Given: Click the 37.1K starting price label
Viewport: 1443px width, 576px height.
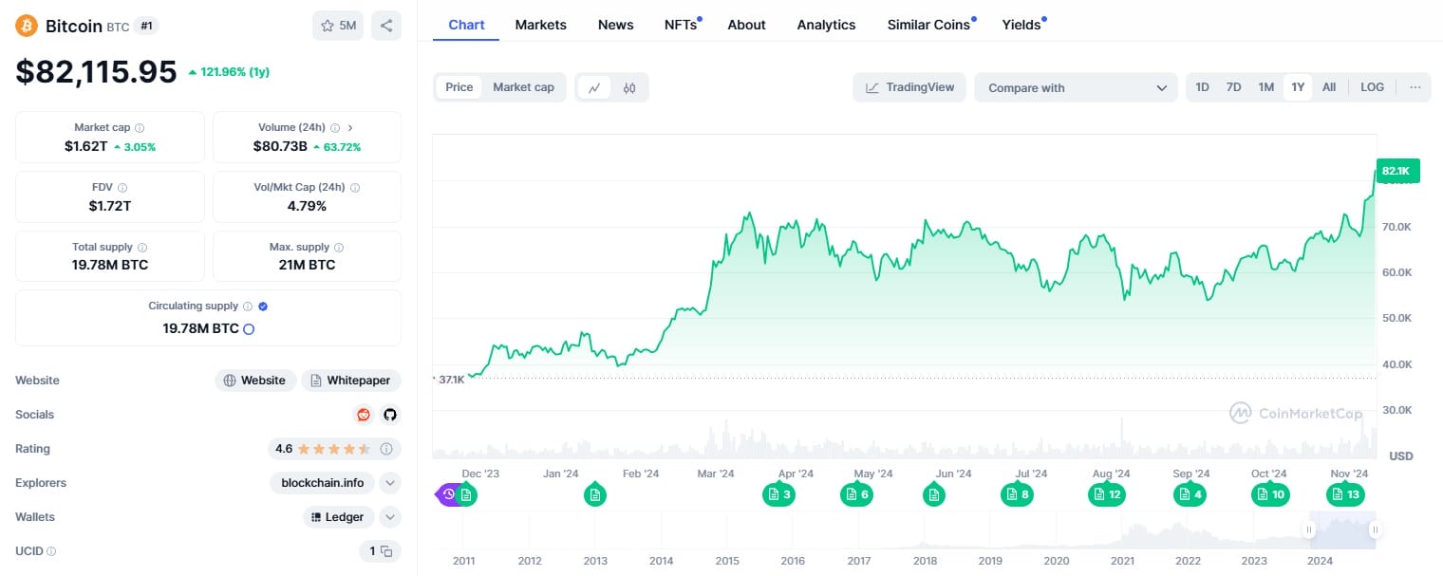Looking at the screenshot, I should coord(451,379).
